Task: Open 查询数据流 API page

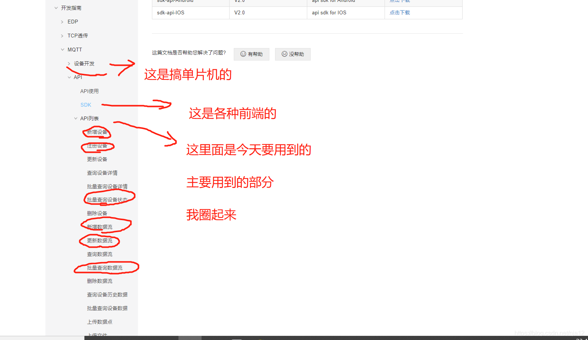Action: click(x=100, y=254)
